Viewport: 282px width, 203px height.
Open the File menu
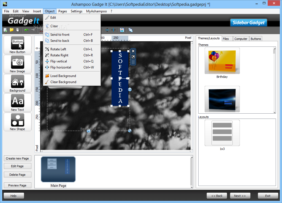7,11
